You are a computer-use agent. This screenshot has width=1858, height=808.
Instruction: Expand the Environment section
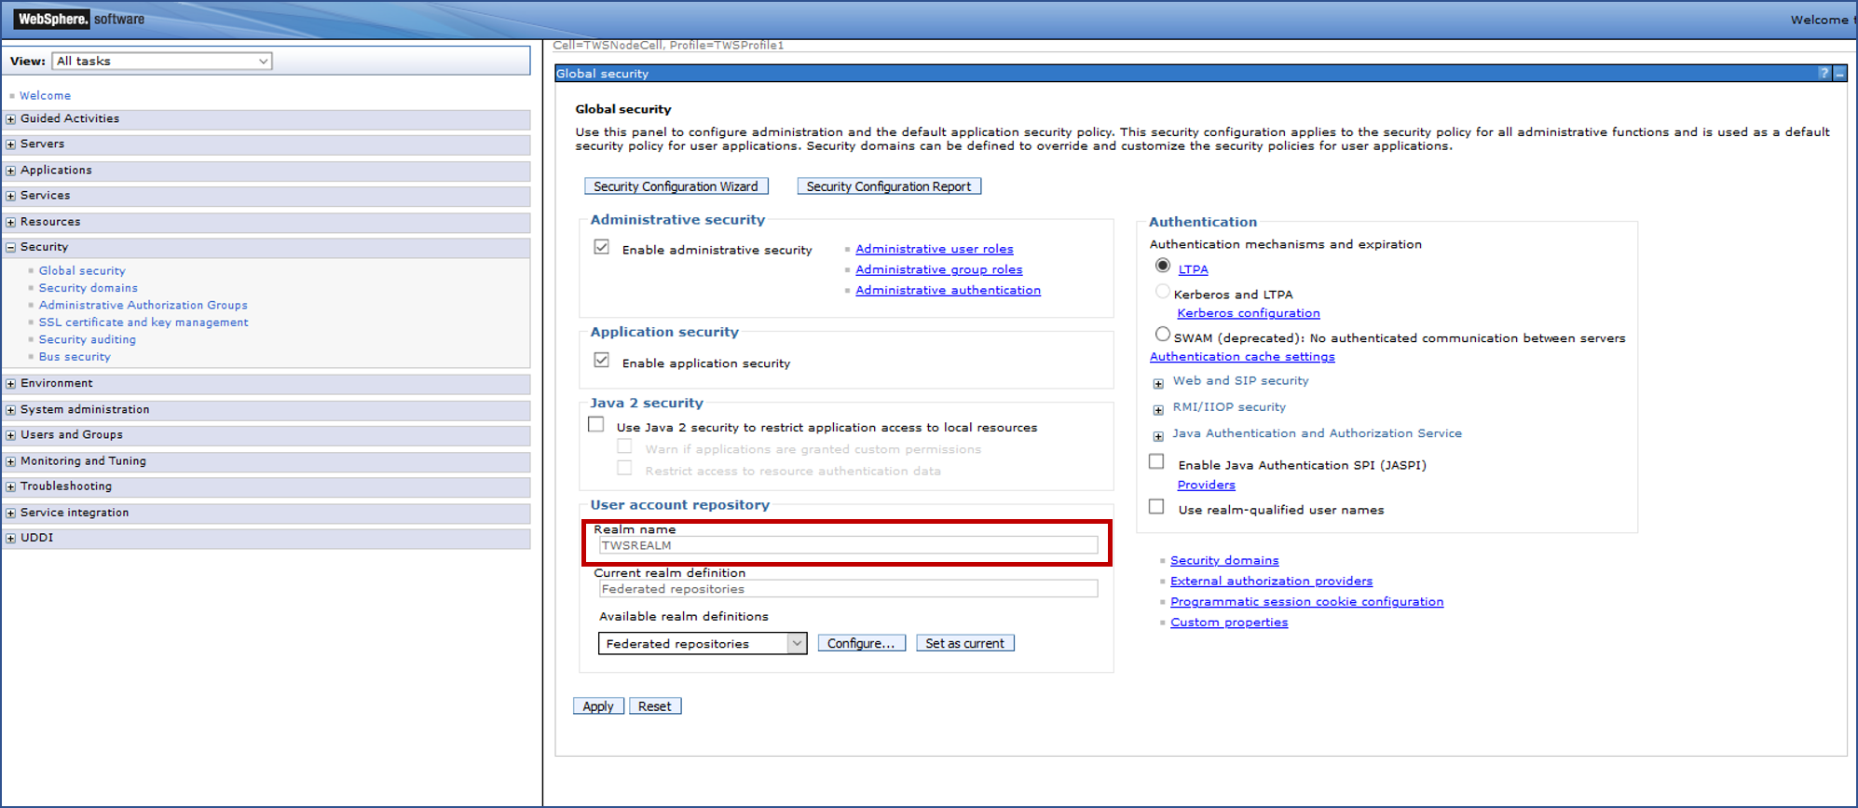click(10, 384)
